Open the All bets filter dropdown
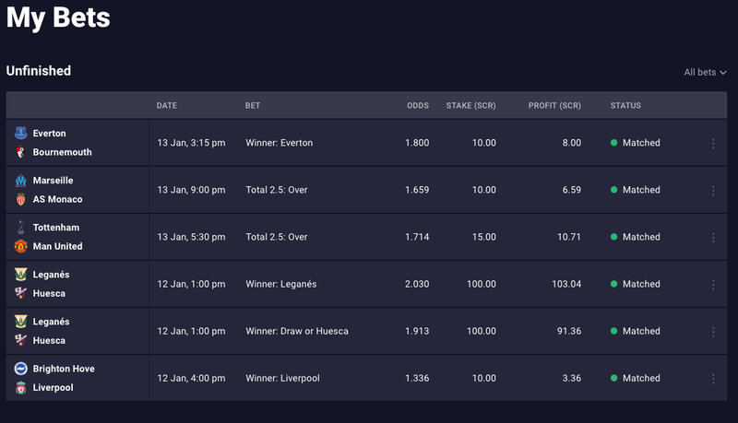 (x=705, y=73)
